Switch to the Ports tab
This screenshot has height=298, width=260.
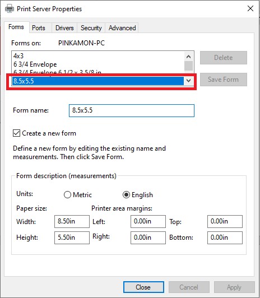(x=39, y=28)
